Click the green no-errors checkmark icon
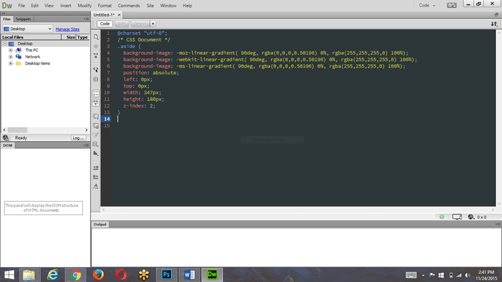The width and height of the screenshot is (502, 282). [x=442, y=217]
